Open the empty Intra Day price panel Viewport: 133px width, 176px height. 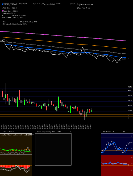pyautogui.click(x=53, y=149)
